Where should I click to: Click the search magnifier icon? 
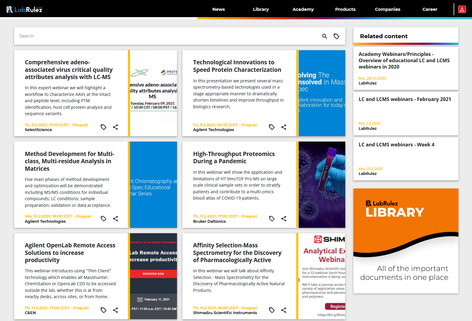tap(324, 36)
